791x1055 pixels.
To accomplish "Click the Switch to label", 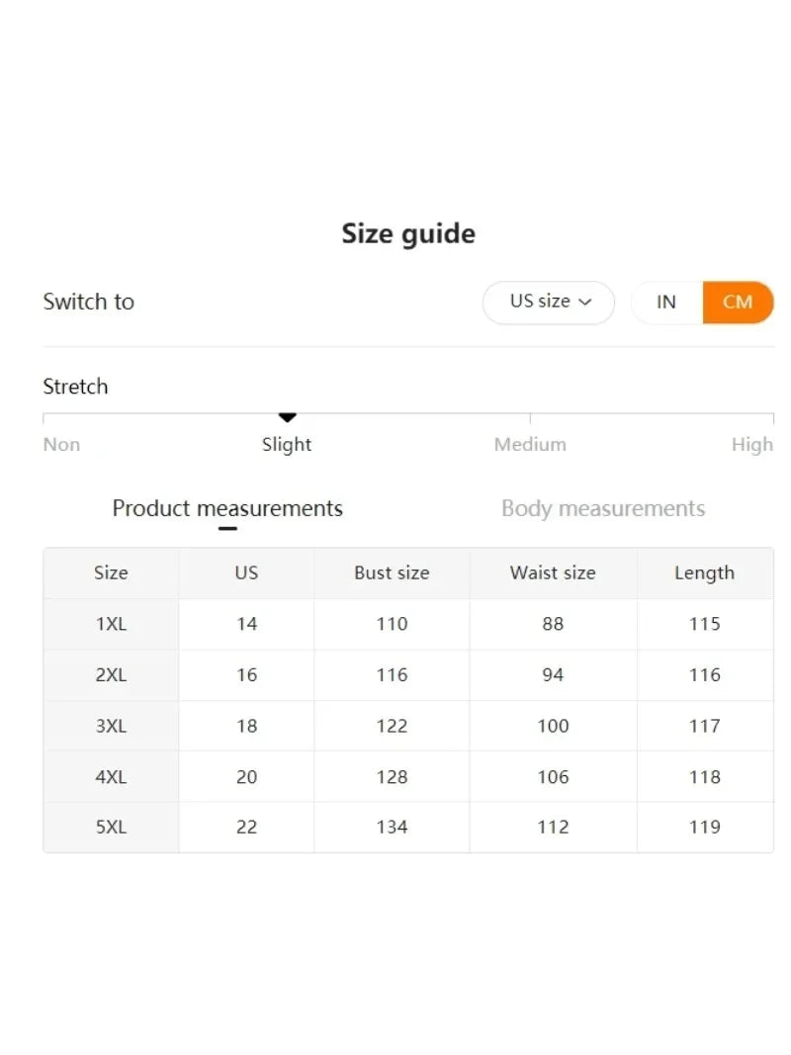I will 88,302.
